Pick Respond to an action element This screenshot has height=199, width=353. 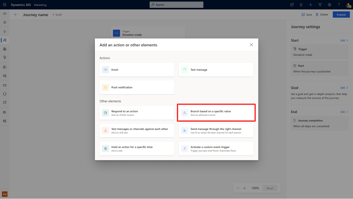click(136, 113)
